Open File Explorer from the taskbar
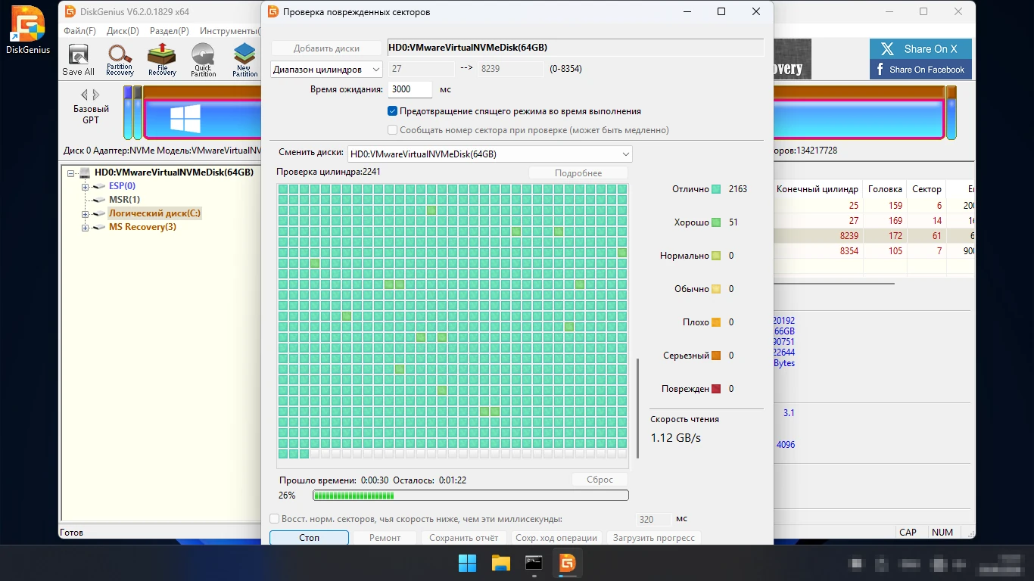This screenshot has height=581, width=1034. tap(501, 563)
